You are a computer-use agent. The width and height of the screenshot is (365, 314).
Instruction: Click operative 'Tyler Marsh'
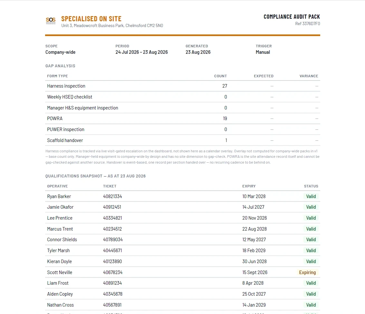coord(58,251)
